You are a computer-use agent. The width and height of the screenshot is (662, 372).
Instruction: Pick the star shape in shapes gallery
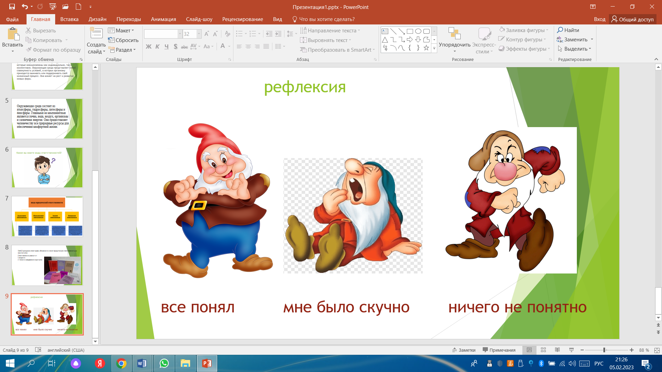coord(427,48)
